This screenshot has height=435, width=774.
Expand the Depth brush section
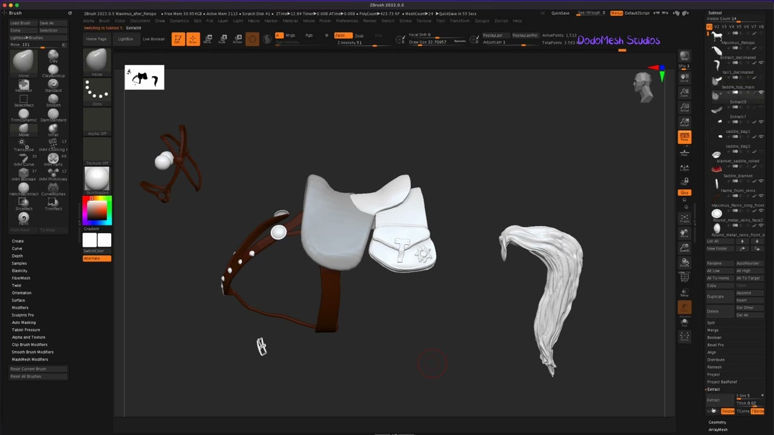17,256
